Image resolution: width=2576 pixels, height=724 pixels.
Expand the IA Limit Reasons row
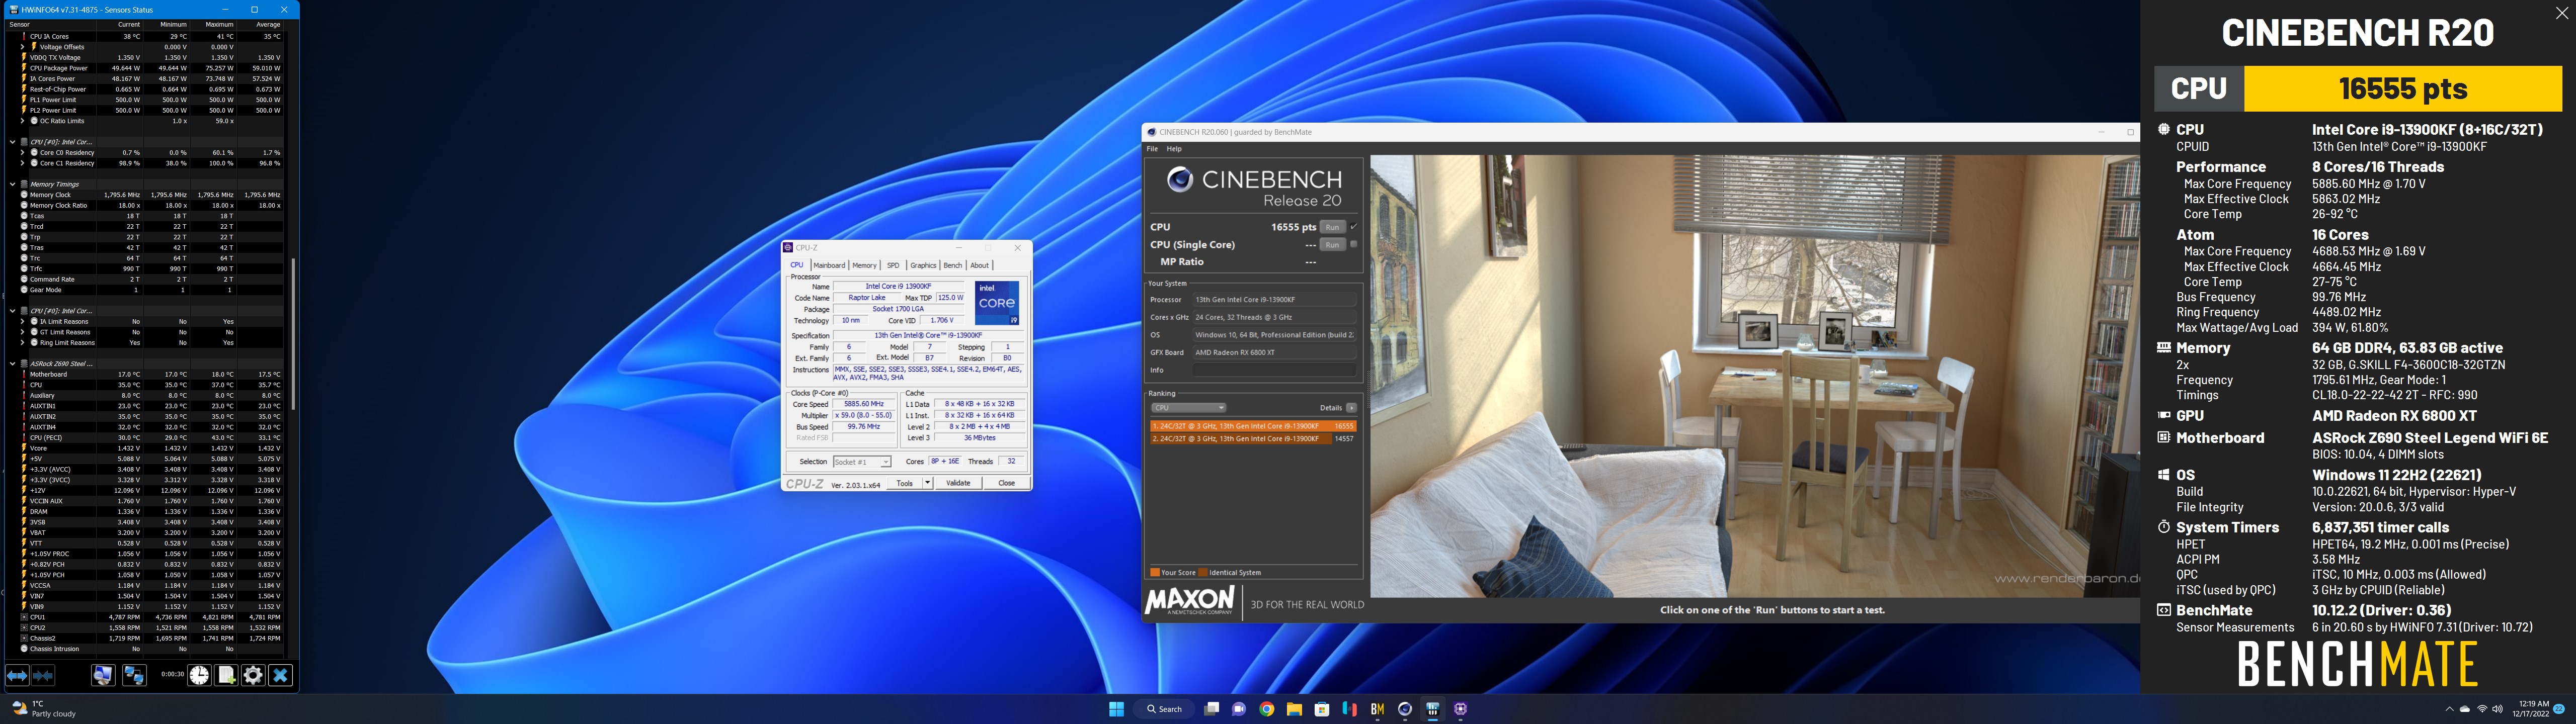click(x=23, y=321)
